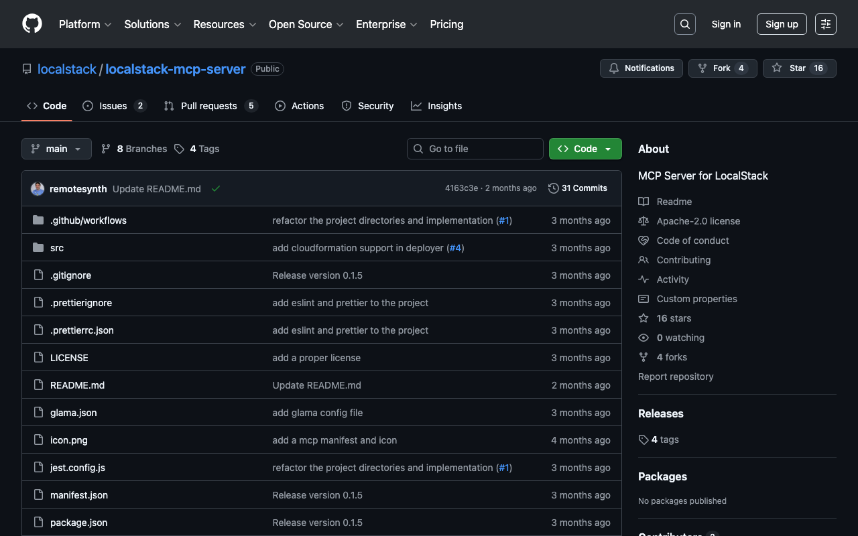
Task: Expand the main branch dropdown
Action: point(56,149)
